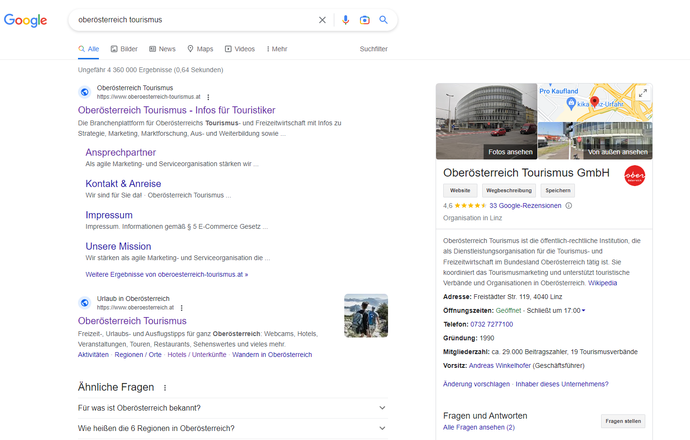690x440 pixels.
Task: Open options for oberoesterreich.at result
Action: [x=182, y=308]
